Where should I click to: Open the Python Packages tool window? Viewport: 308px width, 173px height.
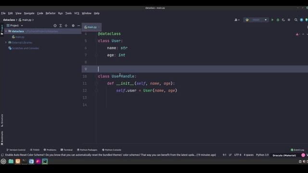click(87, 150)
